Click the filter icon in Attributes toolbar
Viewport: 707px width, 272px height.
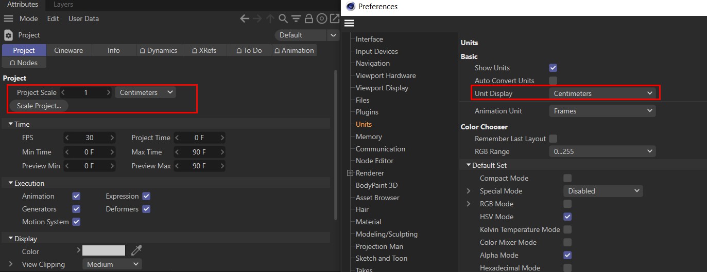tap(296, 19)
